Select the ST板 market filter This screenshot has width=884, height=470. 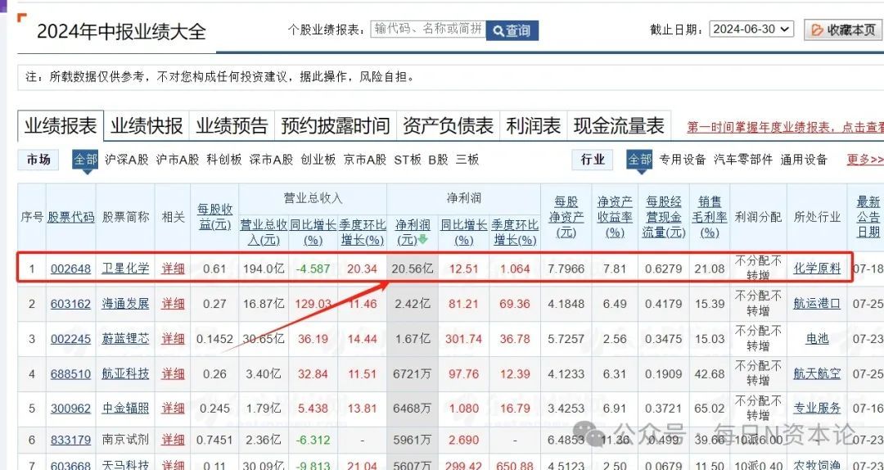click(x=408, y=160)
